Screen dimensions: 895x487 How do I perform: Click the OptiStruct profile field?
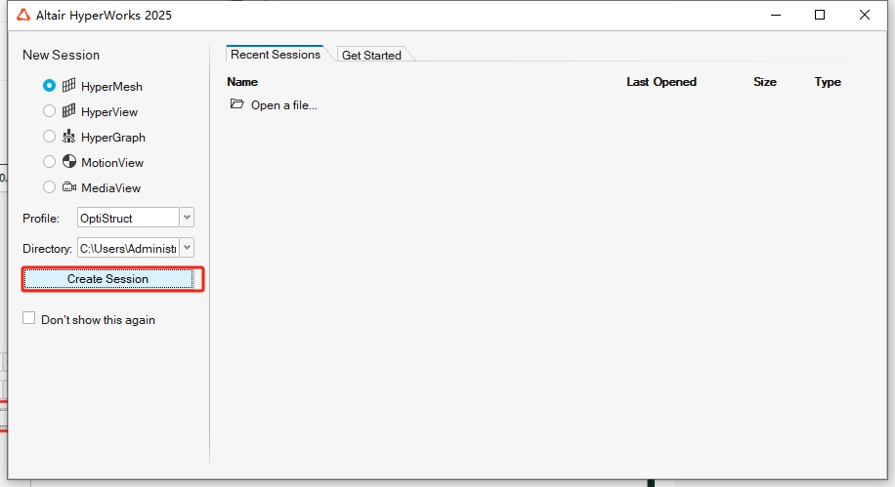tap(128, 218)
